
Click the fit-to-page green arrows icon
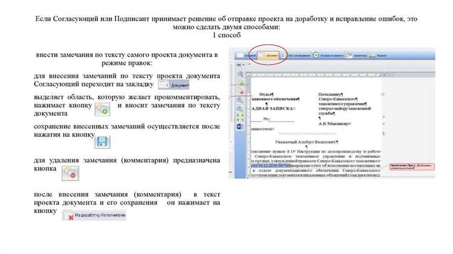point(240,117)
